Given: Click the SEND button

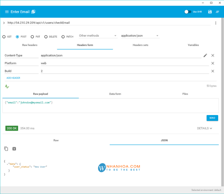Looking at the screenshot, I should point(212,118).
